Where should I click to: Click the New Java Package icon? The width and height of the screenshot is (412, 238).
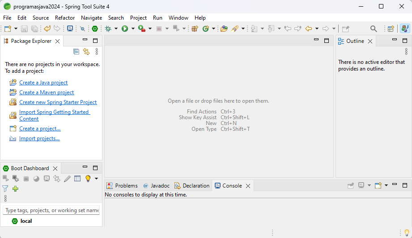pyautogui.click(x=195, y=29)
